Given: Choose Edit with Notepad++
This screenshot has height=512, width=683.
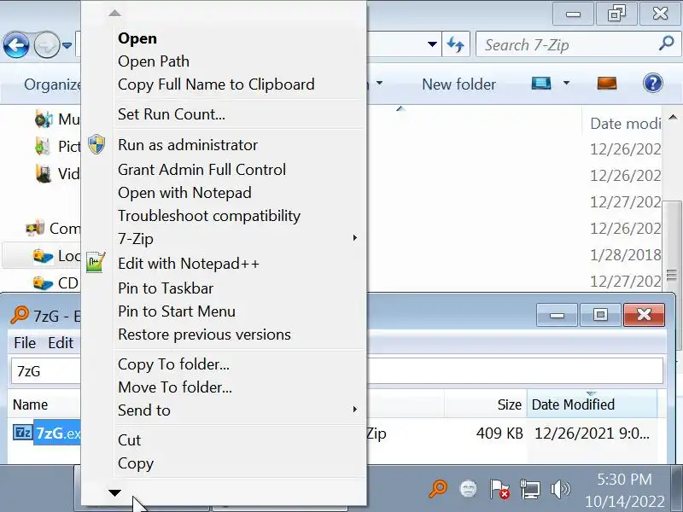Looking at the screenshot, I should [189, 264].
